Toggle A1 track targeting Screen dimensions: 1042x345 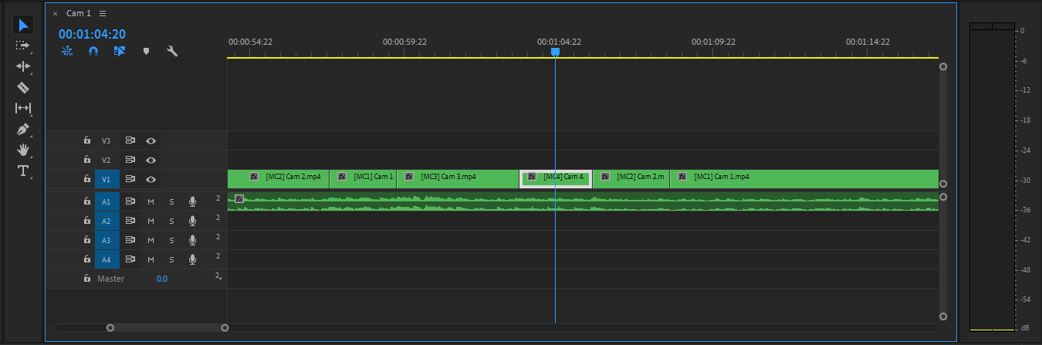tap(107, 201)
